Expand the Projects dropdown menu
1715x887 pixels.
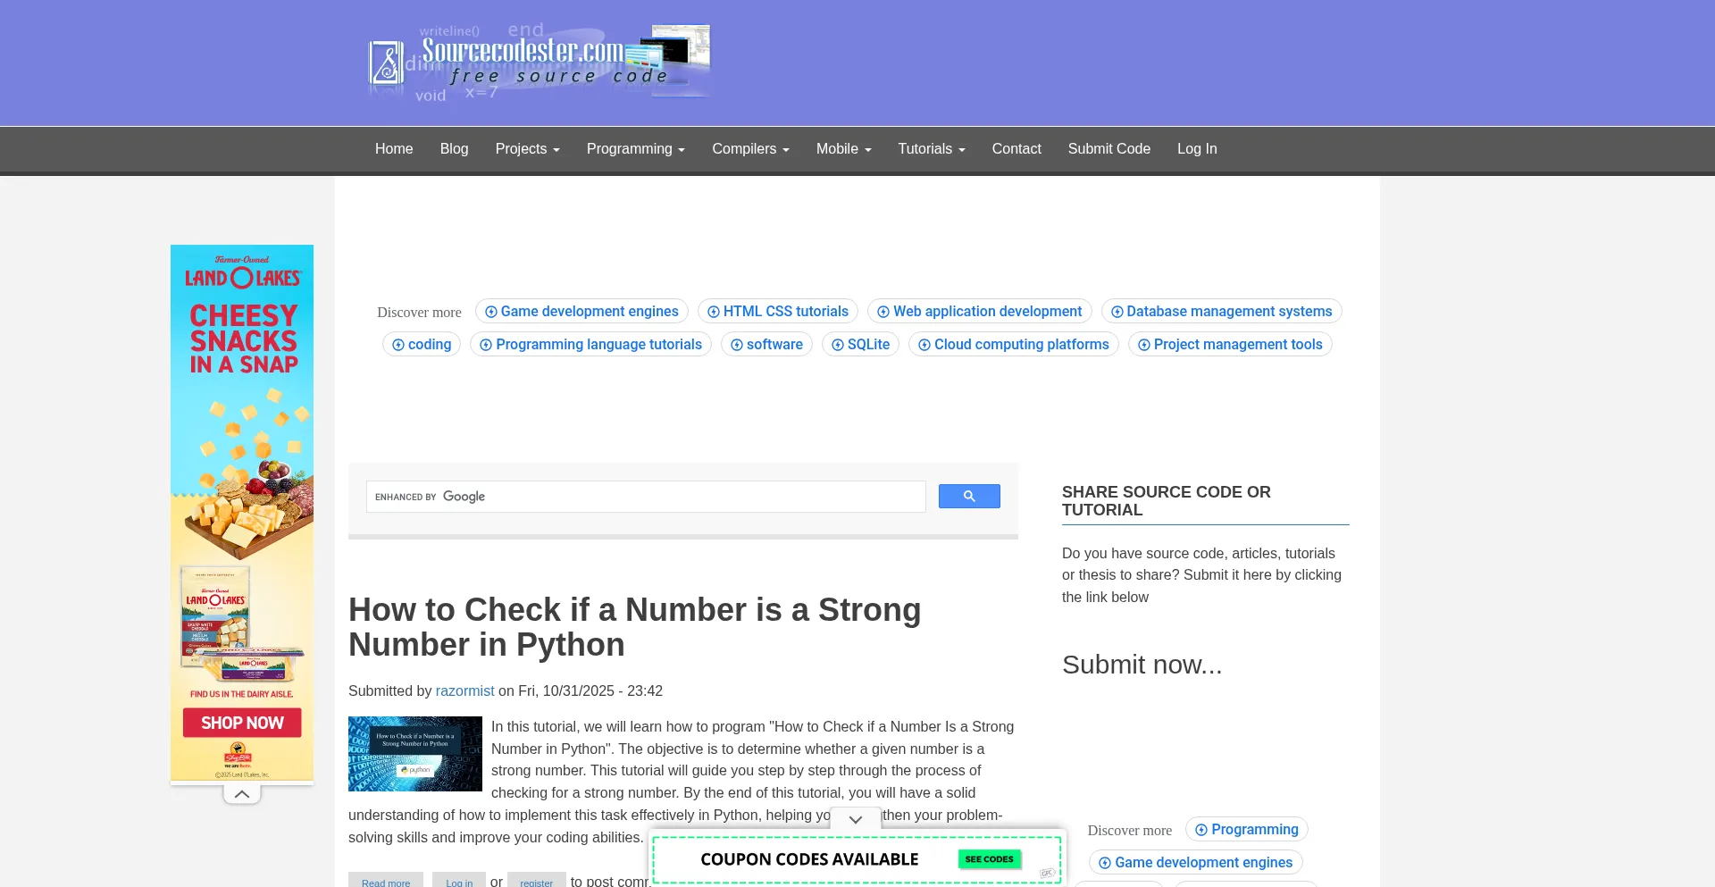[527, 149]
